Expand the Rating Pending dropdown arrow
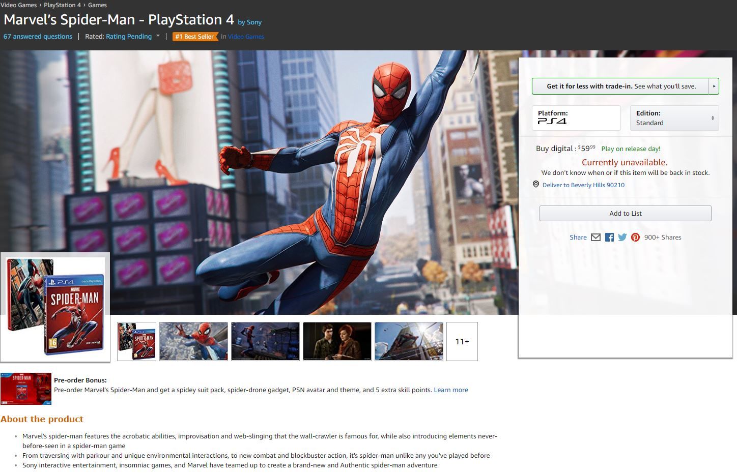 (x=158, y=36)
